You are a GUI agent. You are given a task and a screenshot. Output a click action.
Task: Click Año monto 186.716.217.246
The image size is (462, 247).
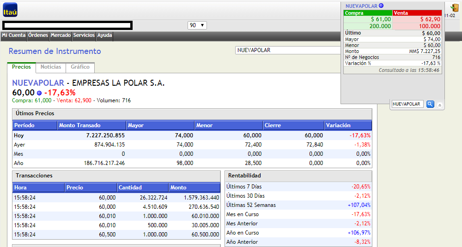pos(104,163)
